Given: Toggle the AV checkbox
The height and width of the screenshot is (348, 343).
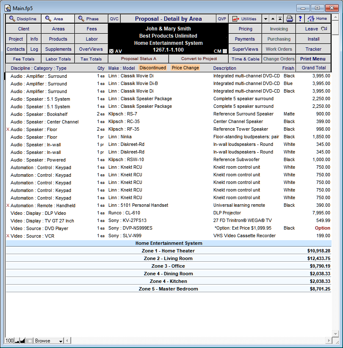Looking at the screenshot, I should pyautogui.click(x=111, y=51).
